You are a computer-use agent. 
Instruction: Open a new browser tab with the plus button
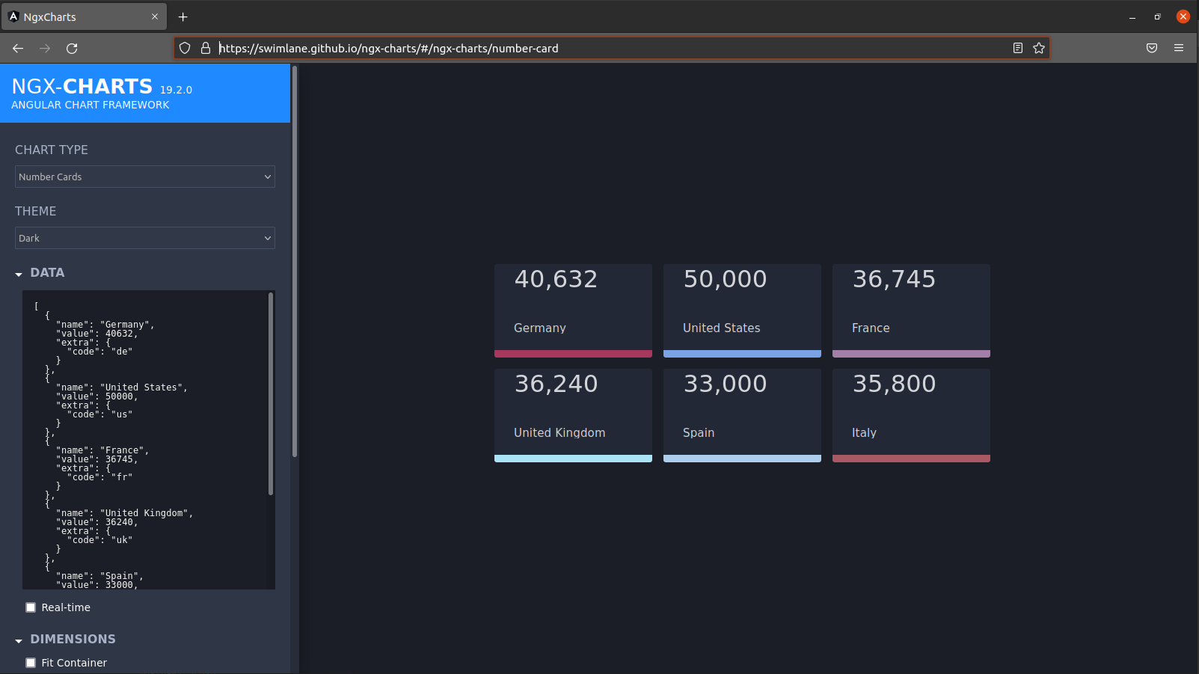point(183,16)
